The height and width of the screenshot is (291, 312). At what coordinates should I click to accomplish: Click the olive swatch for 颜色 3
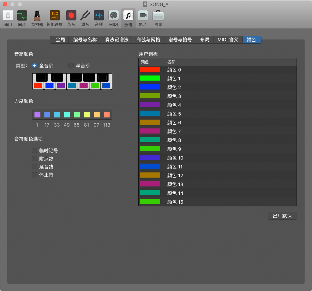(x=150, y=96)
